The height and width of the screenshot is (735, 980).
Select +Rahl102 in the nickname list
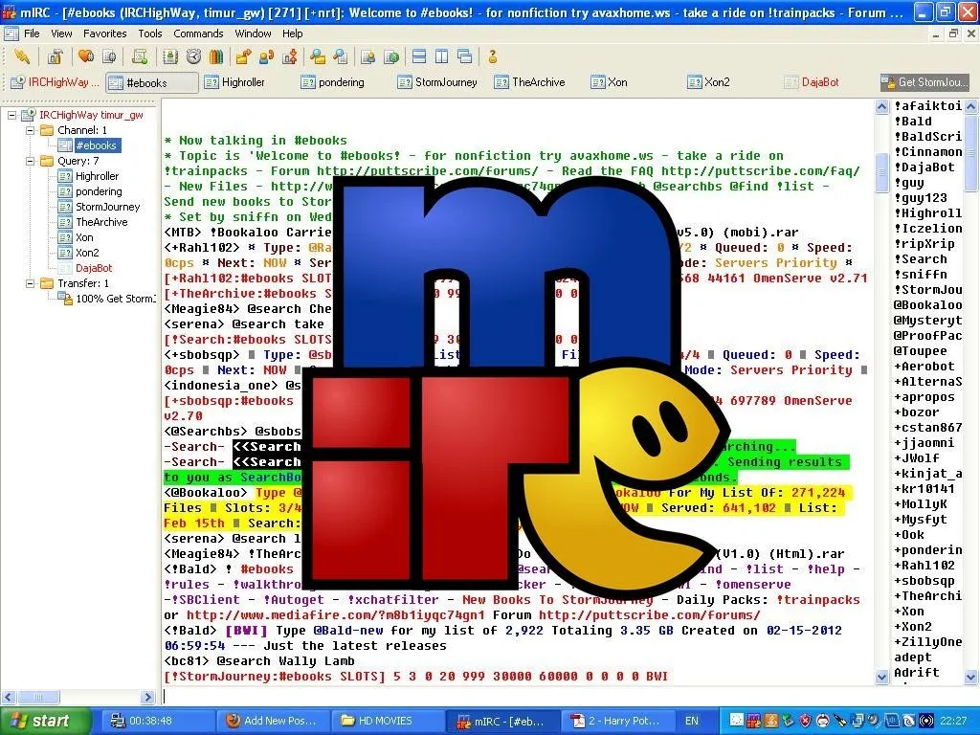924,566
